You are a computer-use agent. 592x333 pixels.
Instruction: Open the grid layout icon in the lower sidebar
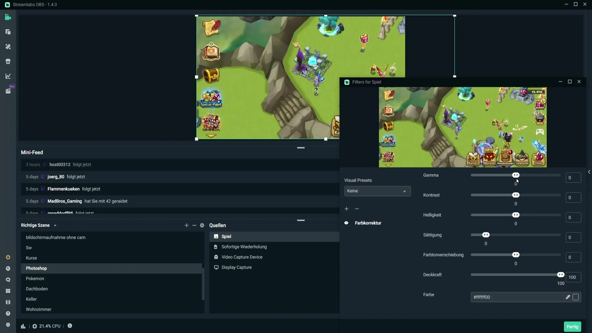pyautogui.click(x=8, y=291)
